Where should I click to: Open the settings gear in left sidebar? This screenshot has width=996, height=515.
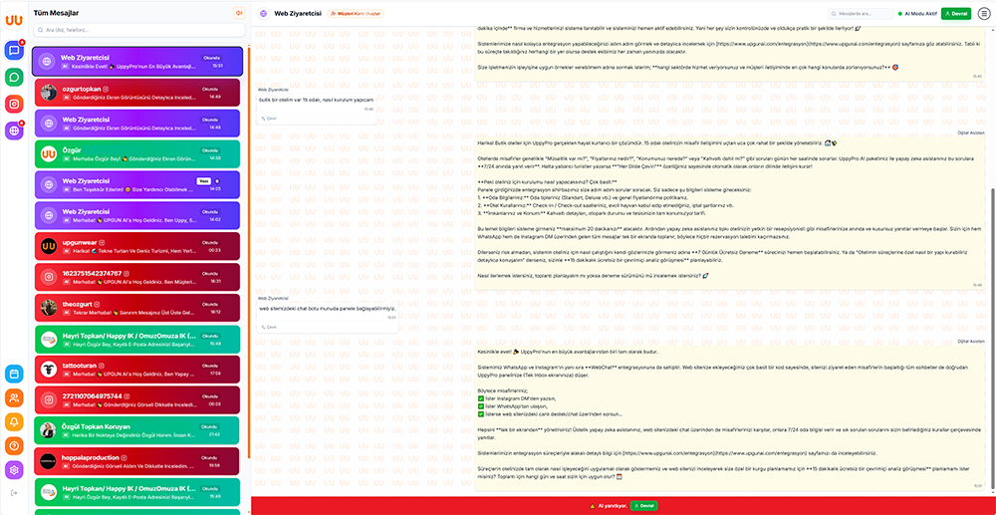pos(14,469)
